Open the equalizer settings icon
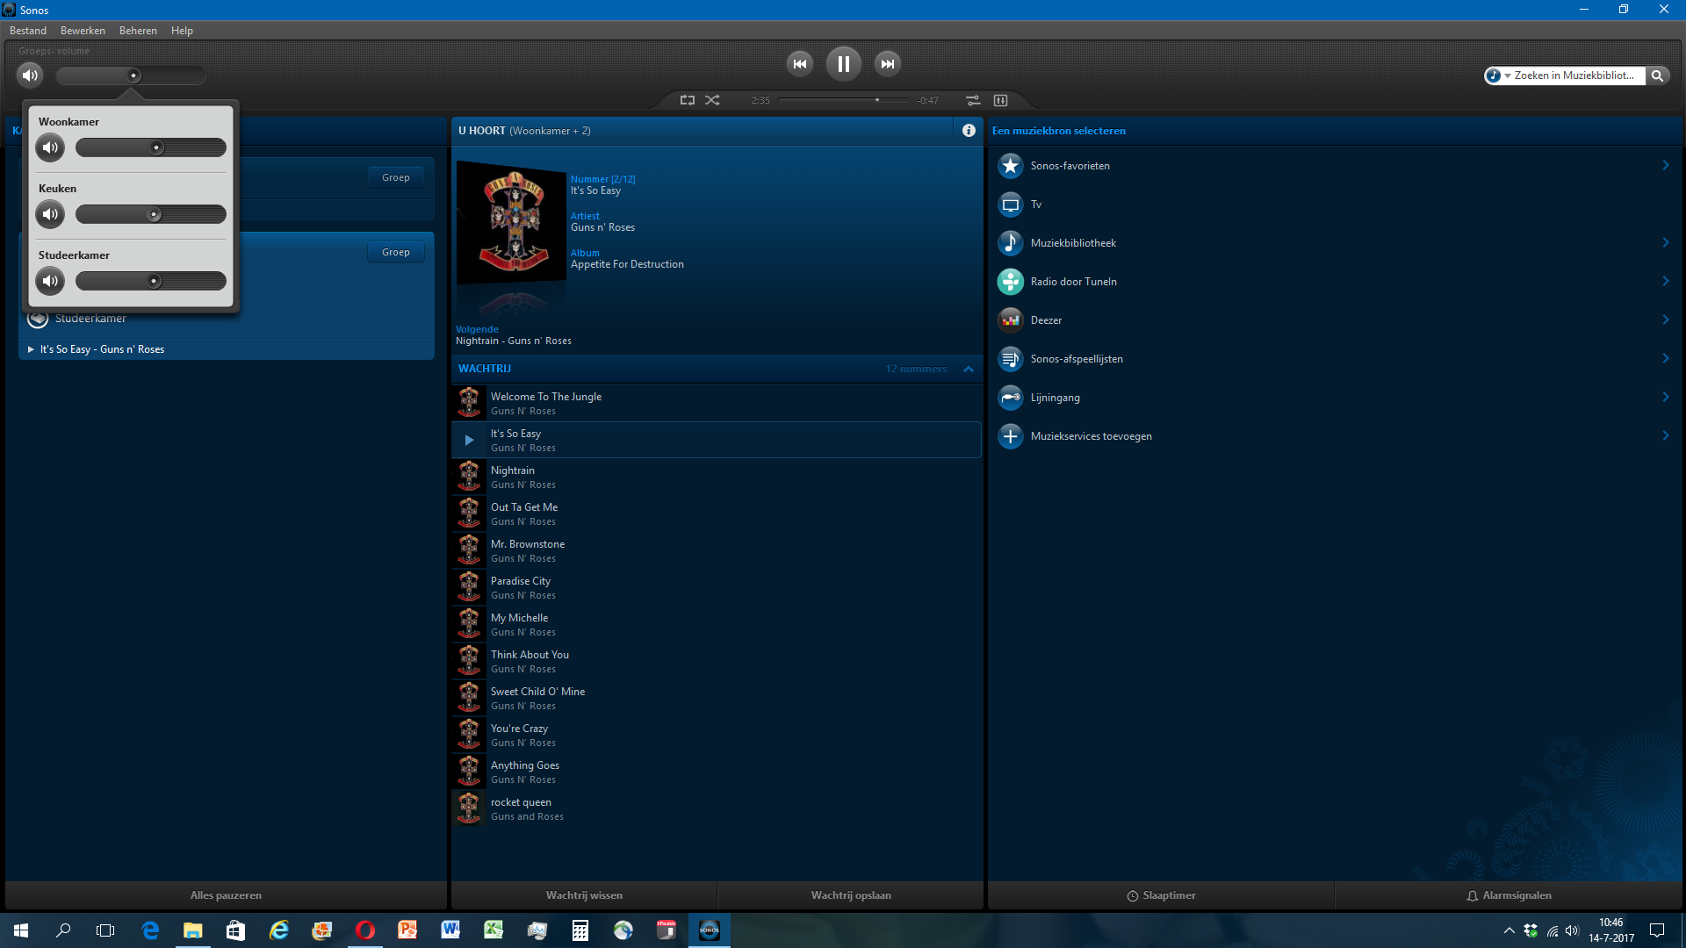1686x948 pixels. 973,100
